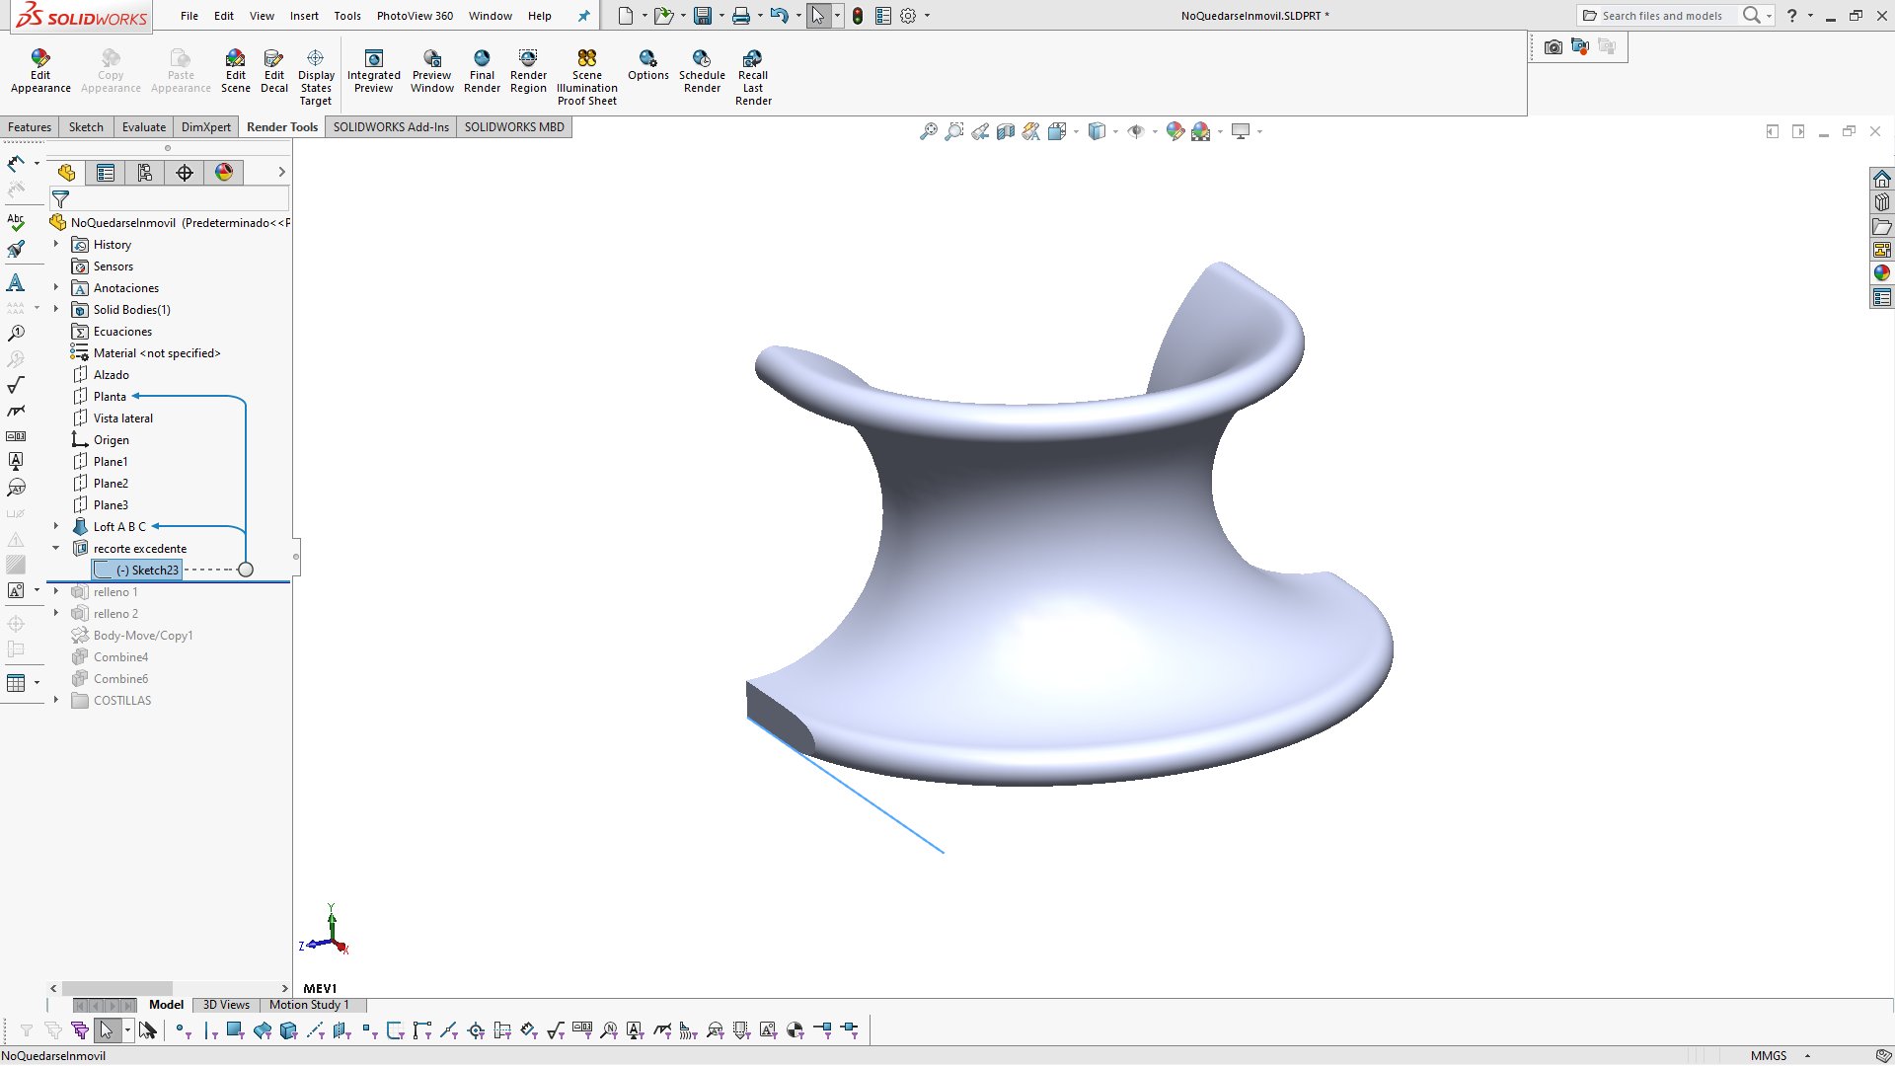Open the Help question mark icon
This screenshot has width=1895, height=1066.
[1792, 16]
